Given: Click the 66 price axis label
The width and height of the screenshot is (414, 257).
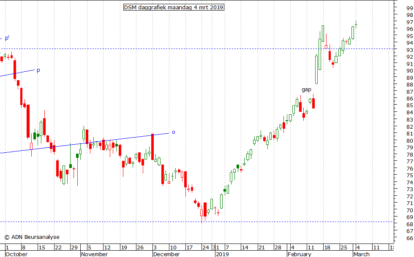Looking at the screenshot, I should [410, 238].
